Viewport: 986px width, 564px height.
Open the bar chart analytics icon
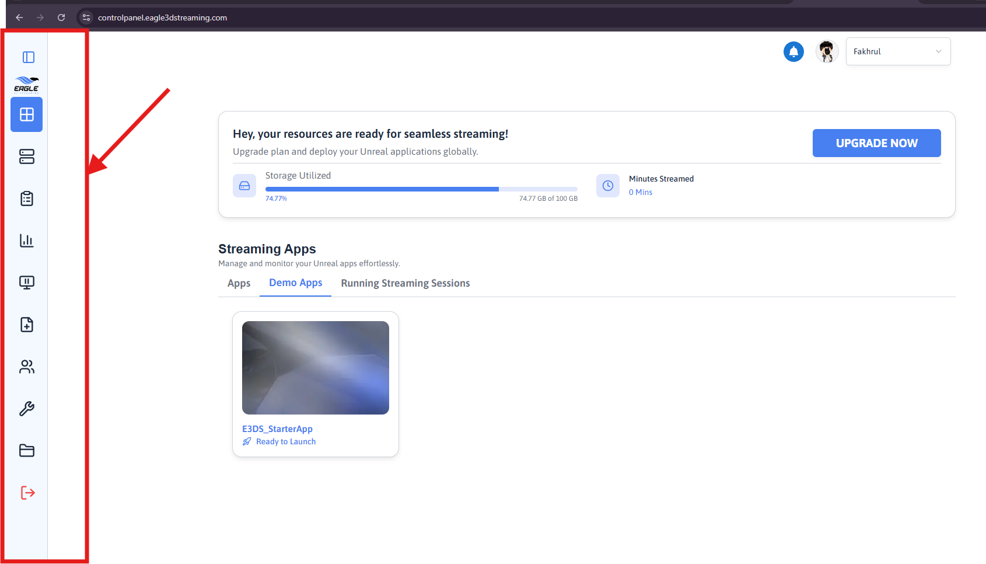[27, 241]
